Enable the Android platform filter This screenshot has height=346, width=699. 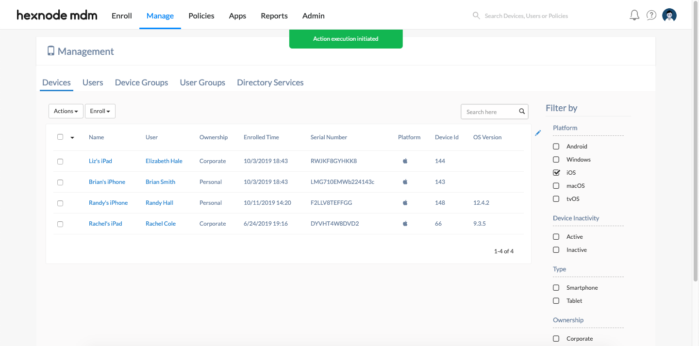(556, 147)
